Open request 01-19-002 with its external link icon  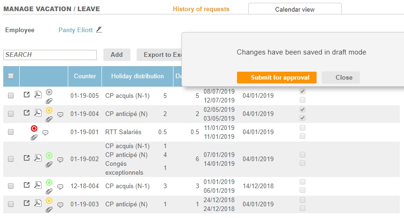tap(27, 158)
